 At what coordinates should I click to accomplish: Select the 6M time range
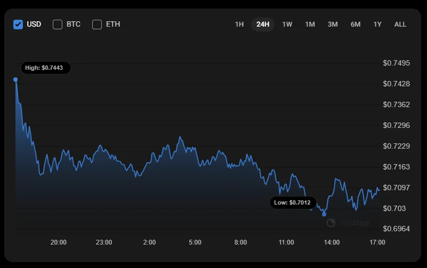click(x=356, y=24)
